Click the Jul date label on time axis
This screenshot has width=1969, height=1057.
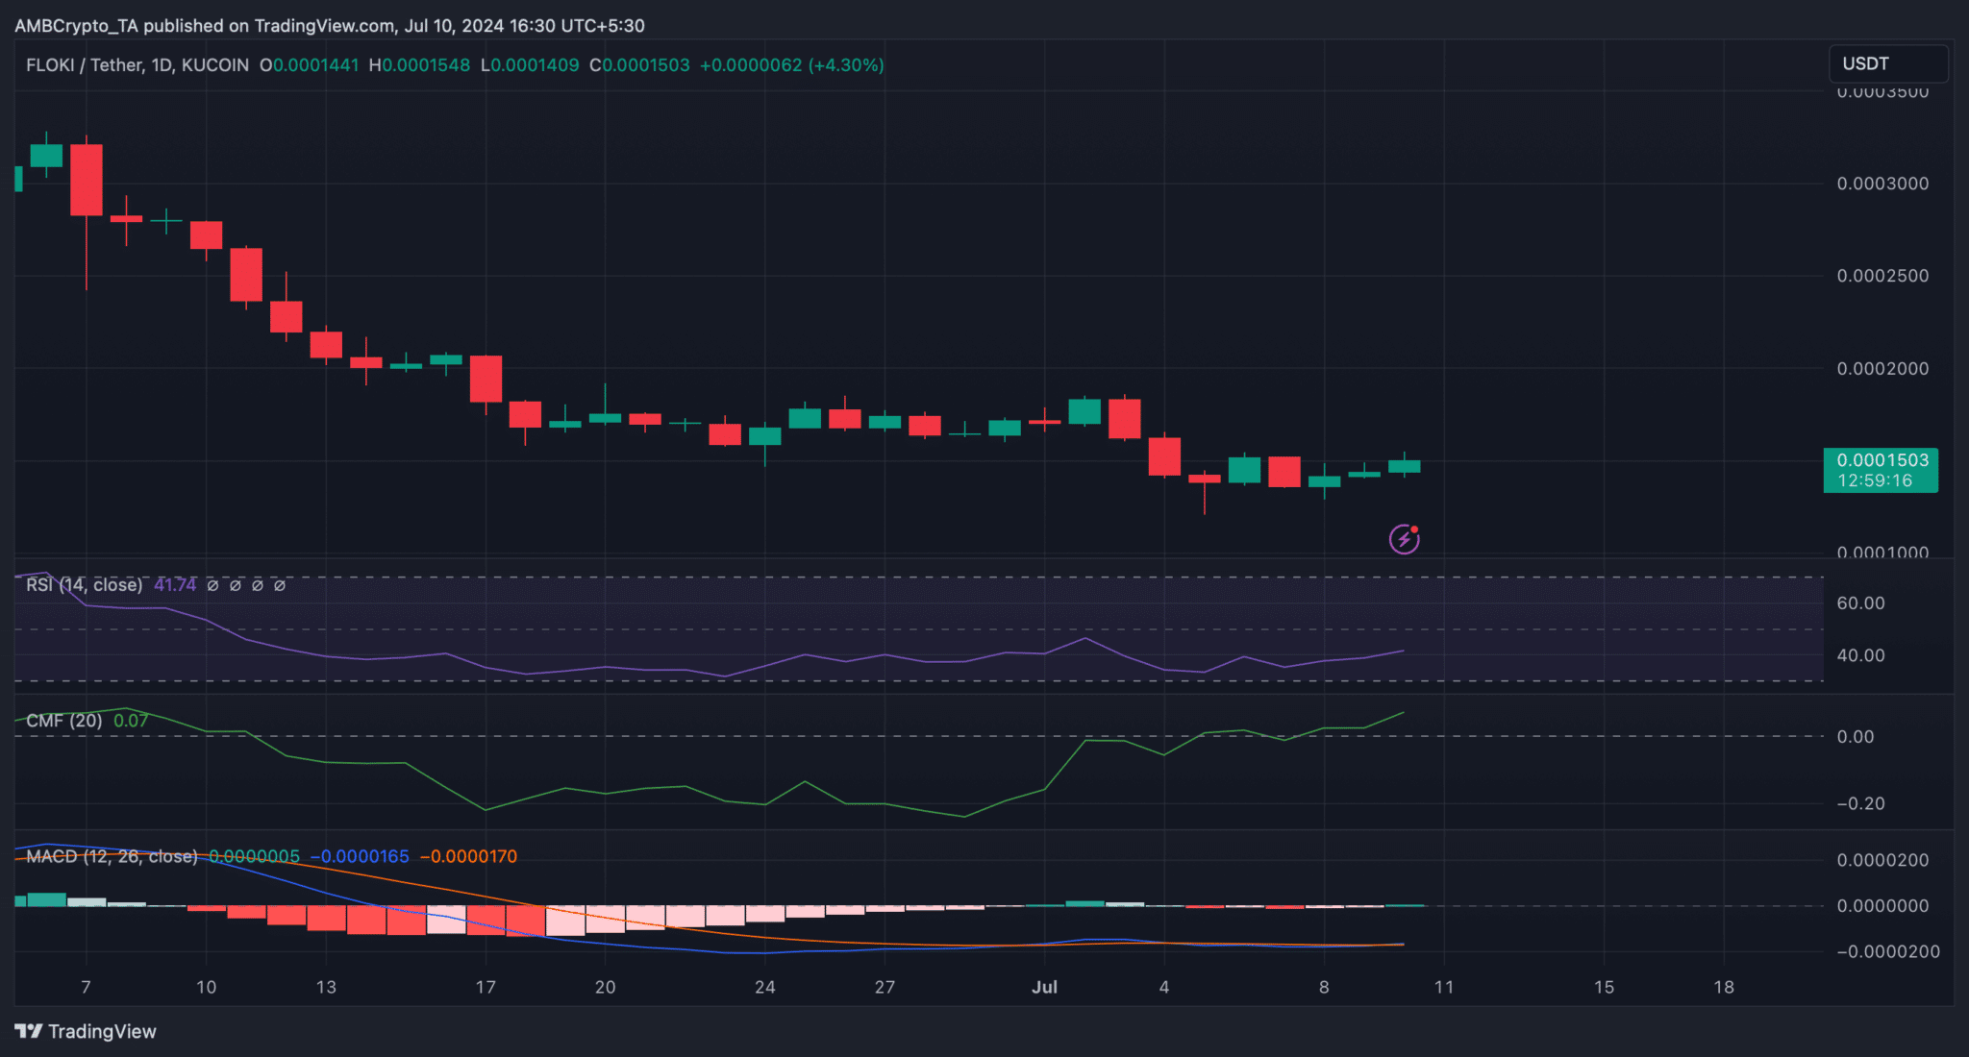(x=1044, y=987)
